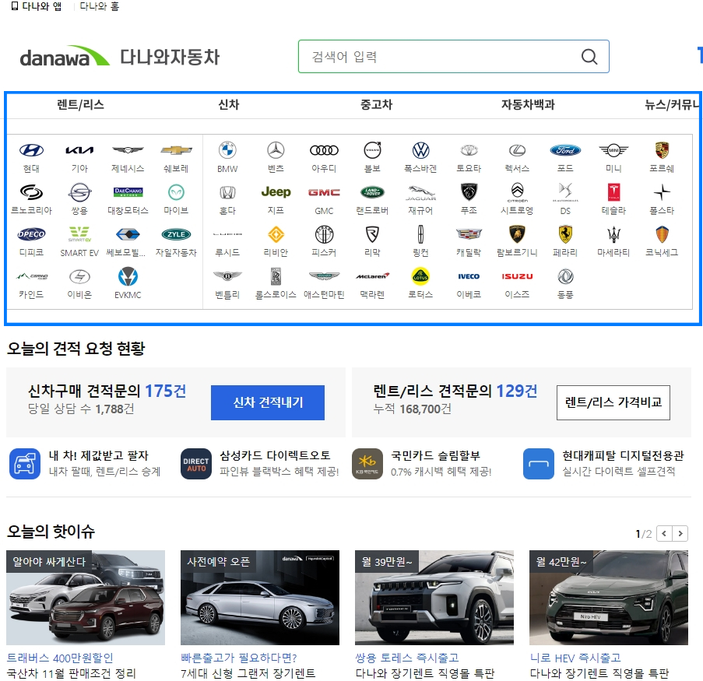Open the 중고차 menu tab
Screen dimensions: 703x681
376,105
